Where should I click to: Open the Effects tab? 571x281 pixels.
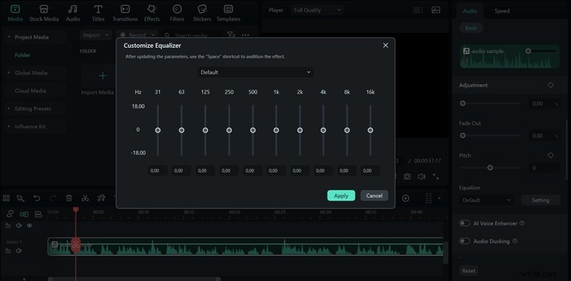coord(152,14)
